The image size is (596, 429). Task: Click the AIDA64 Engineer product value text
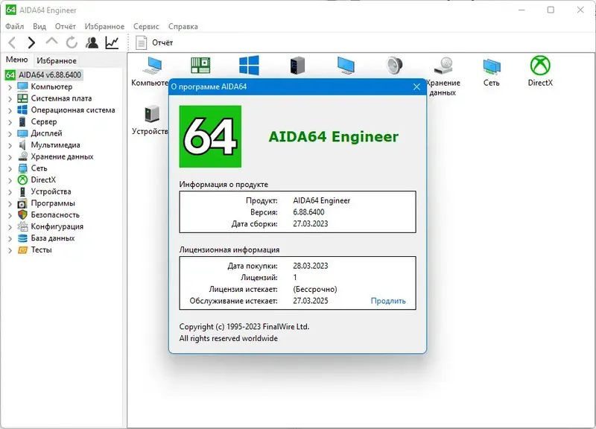(322, 200)
